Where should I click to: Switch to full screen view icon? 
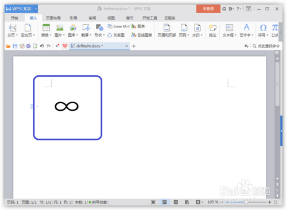click(153, 202)
